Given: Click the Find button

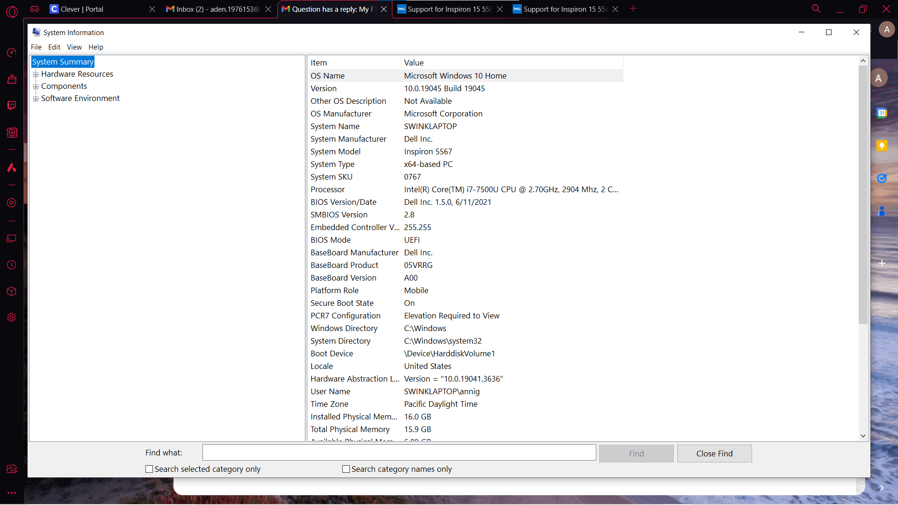Looking at the screenshot, I should [x=636, y=453].
